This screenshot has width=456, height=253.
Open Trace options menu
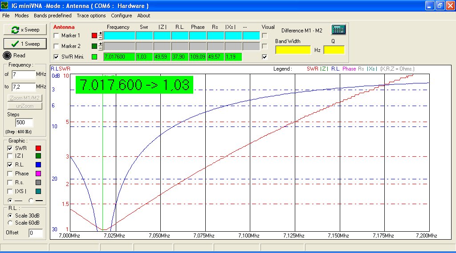(x=91, y=16)
